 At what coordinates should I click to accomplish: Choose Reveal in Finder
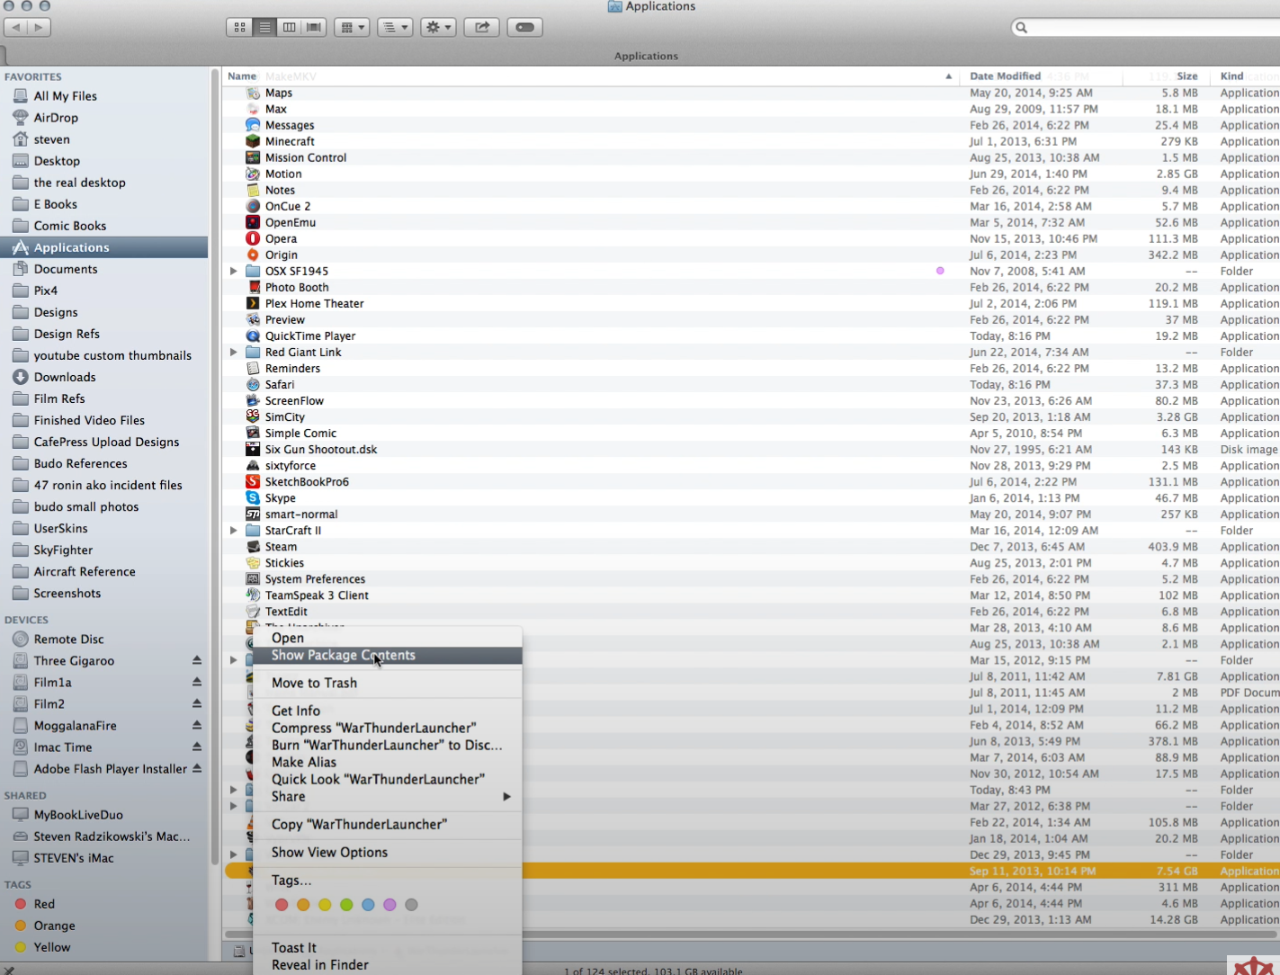387,964
